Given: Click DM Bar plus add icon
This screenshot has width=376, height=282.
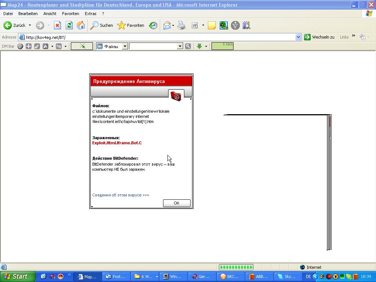Looking at the screenshot, I should click(x=29, y=46).
